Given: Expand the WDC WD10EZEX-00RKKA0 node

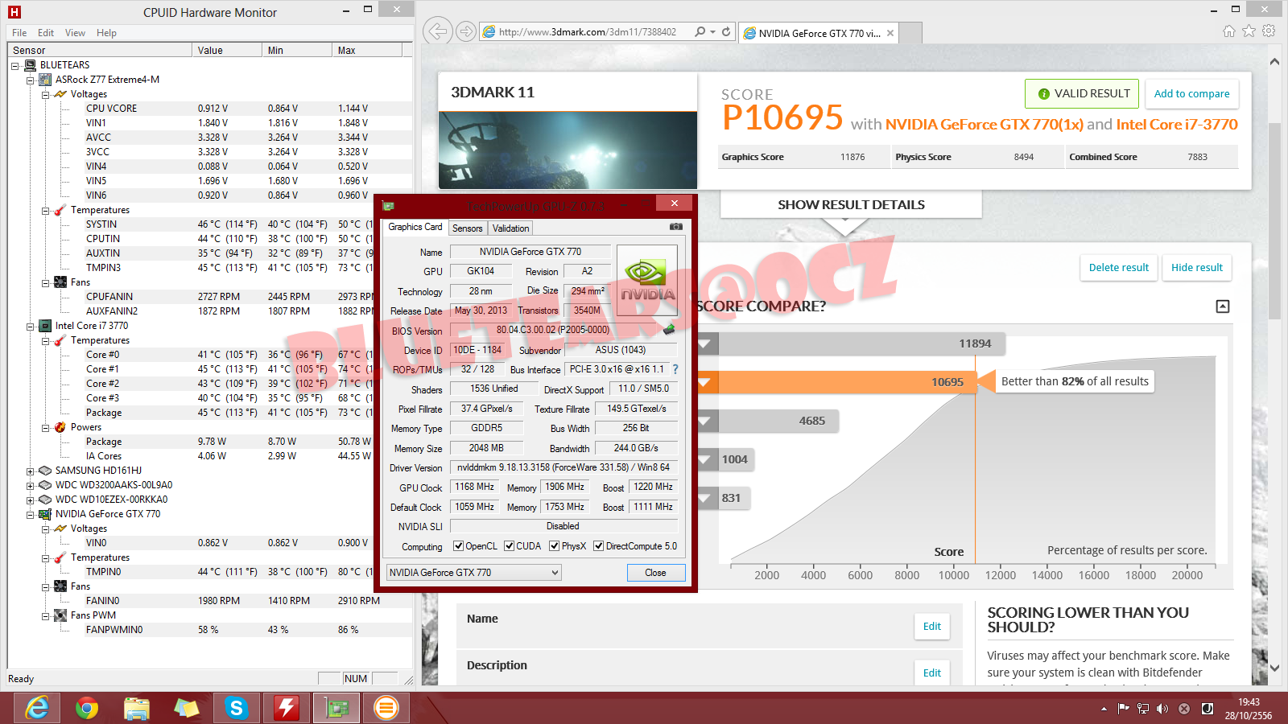Looking at the screenshot, I should (30, 500).
